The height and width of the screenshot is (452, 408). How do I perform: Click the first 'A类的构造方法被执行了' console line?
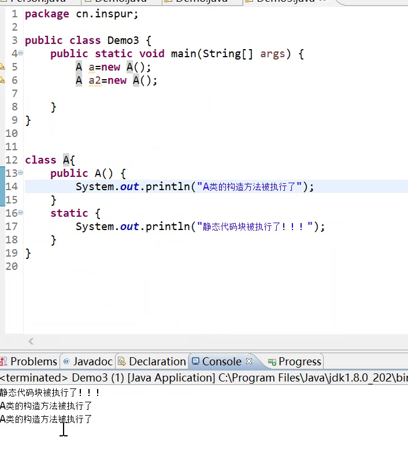tap(46, 406)
